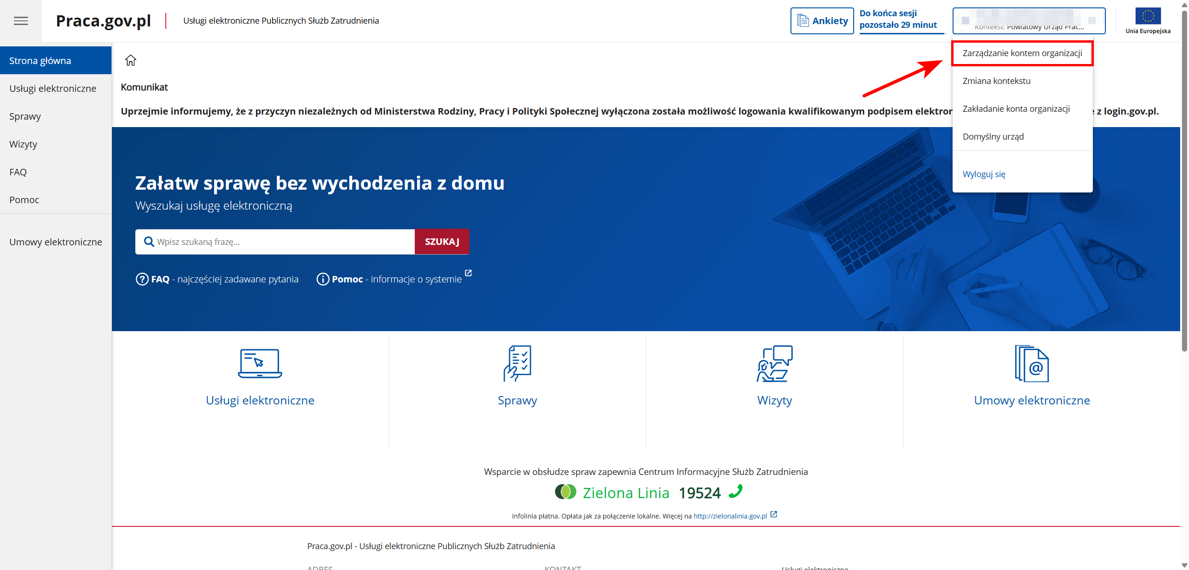Click the green phone handset icon
Image resolution: width=1189 pixels, height=570 pixels.
pyautogui.click(x=736, y=491)
